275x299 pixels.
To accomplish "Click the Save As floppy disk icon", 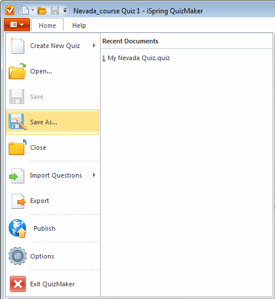I will pos(17,122).
